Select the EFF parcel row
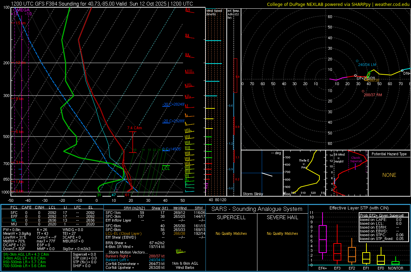 pyautogui.click(x=53, y=216)
